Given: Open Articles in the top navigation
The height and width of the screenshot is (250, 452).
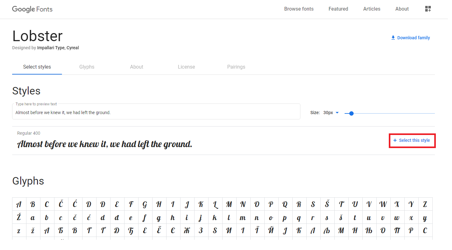Looking at the screenshot, I should pos(372,9).
